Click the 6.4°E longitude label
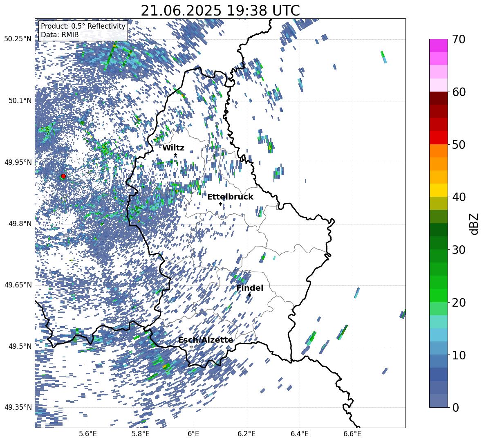Viewport: 484px width, 442px height. (x=299, y=434)
